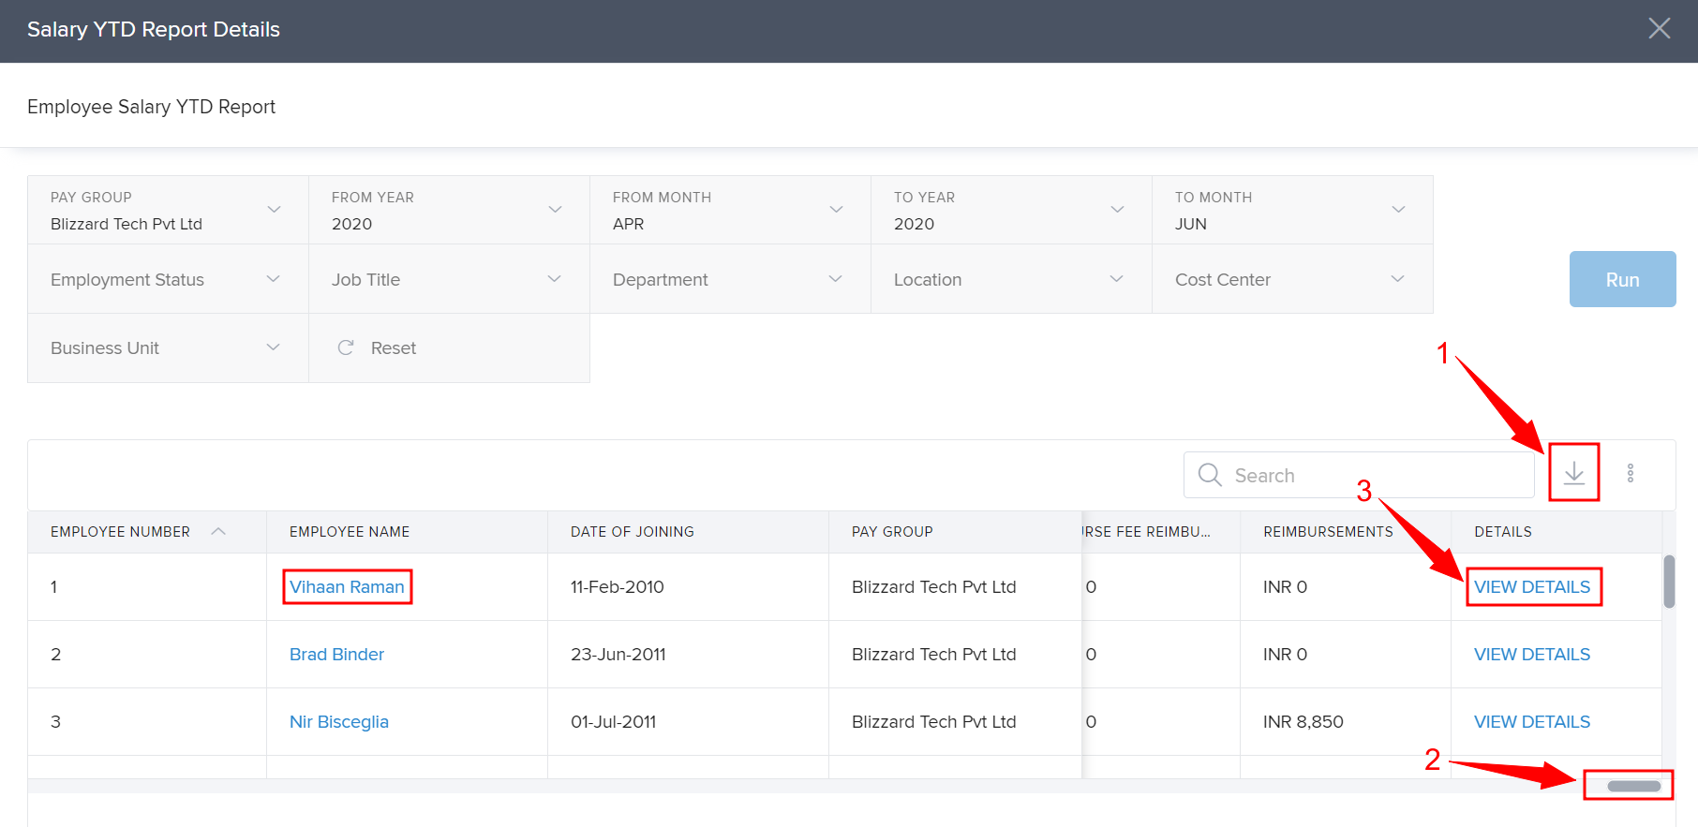
Task: Expand the Department filter
Action: [730, 279]
